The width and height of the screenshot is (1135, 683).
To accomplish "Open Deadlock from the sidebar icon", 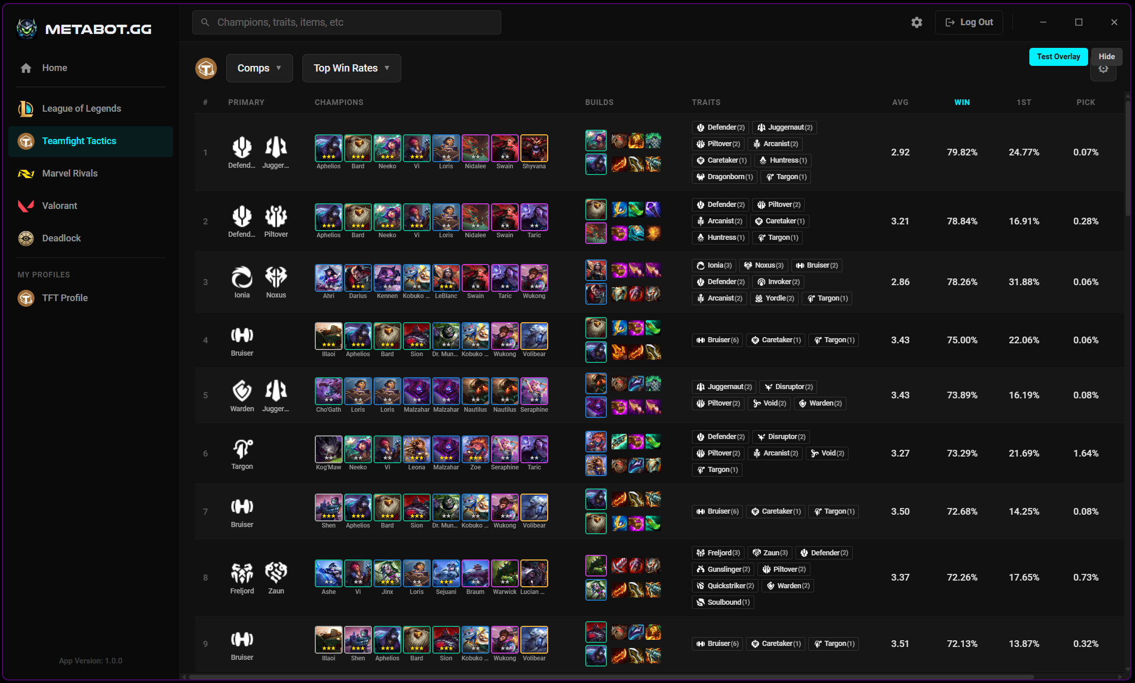I will point(26,238).
